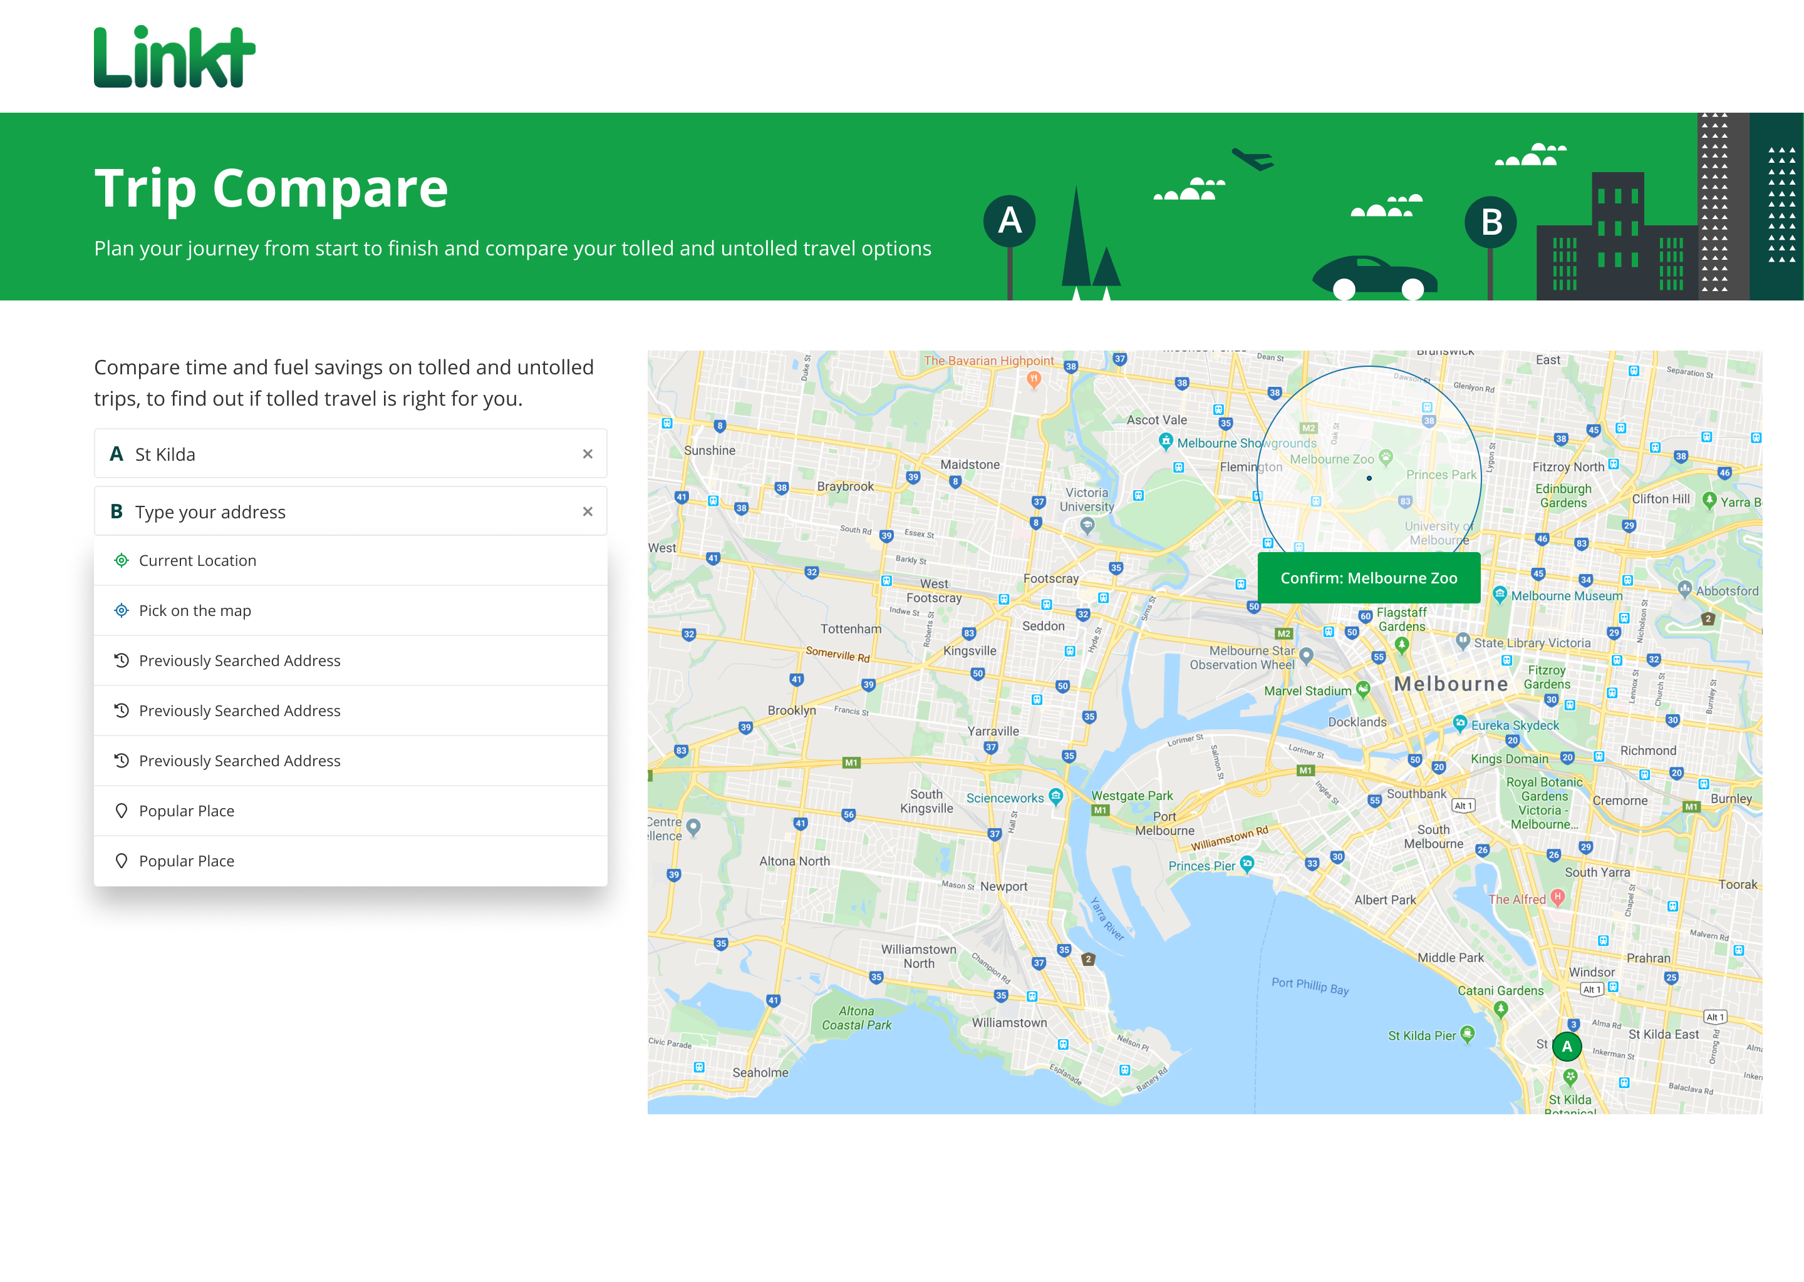This screenshot has width=1804, height=1282.
Task: Click the Current Location crosshair icon
Action: click(x=121, y=560)
